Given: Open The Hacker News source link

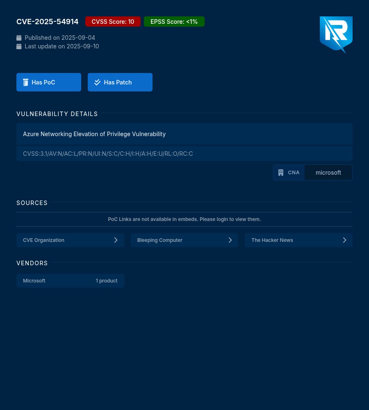Looking at the screenshot, I should tap(298, 240).
